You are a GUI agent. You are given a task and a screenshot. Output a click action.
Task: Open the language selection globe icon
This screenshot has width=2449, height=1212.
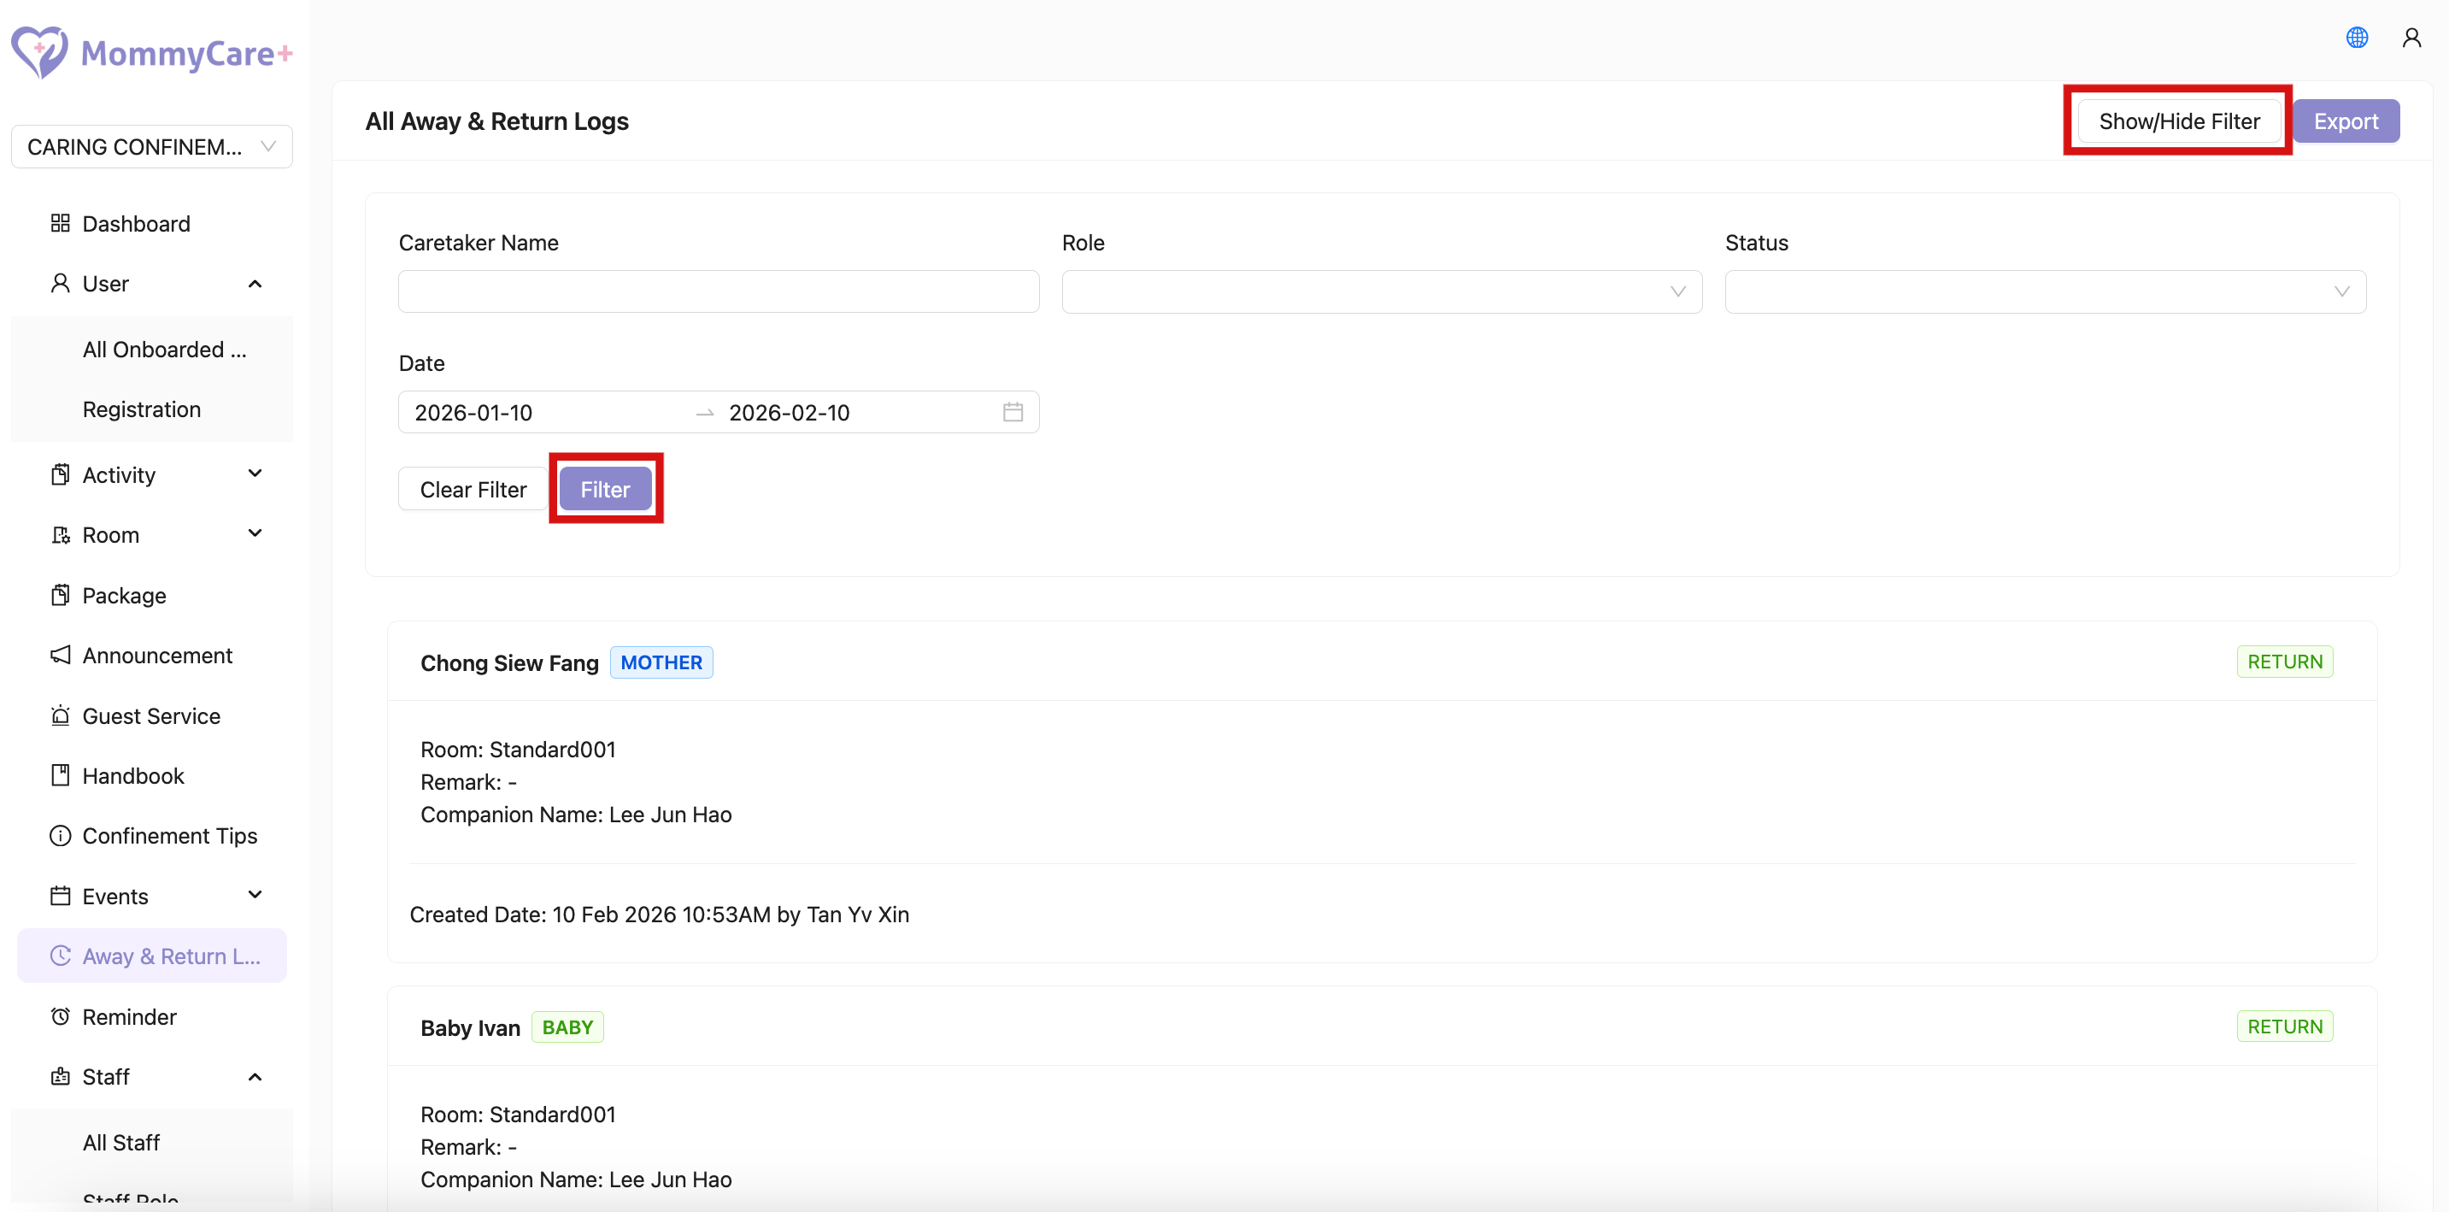tap(2357, 37)
